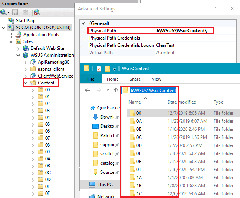Select aspnet_client folder in tree
The image size is (240, 198).
tap(51, 69)
